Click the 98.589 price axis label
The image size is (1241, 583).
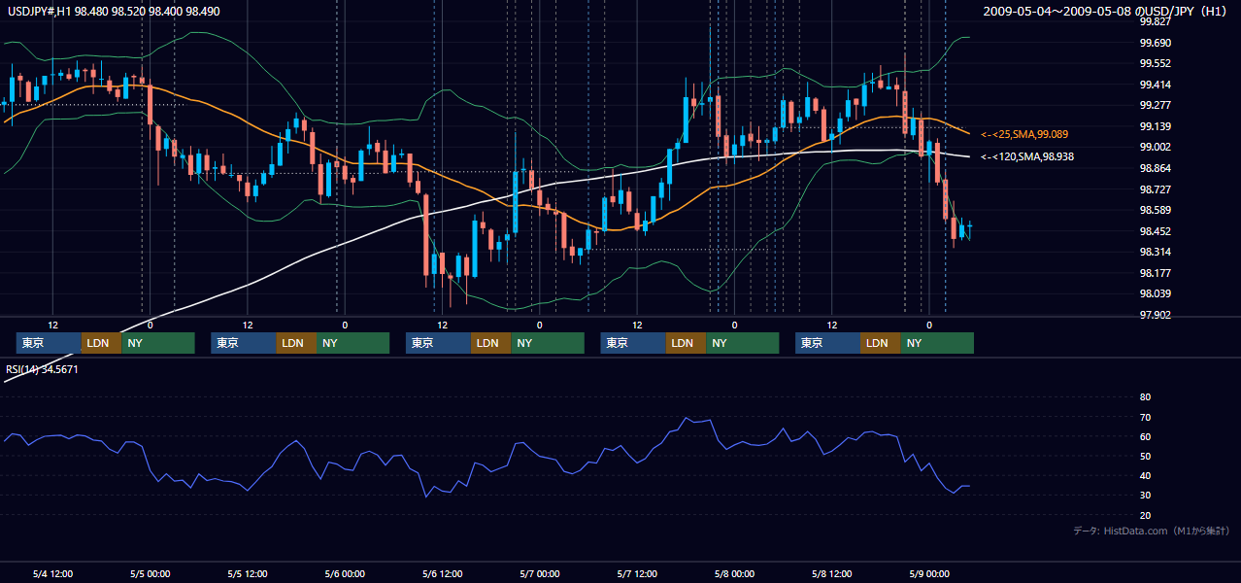click(x=1155, y=210)
